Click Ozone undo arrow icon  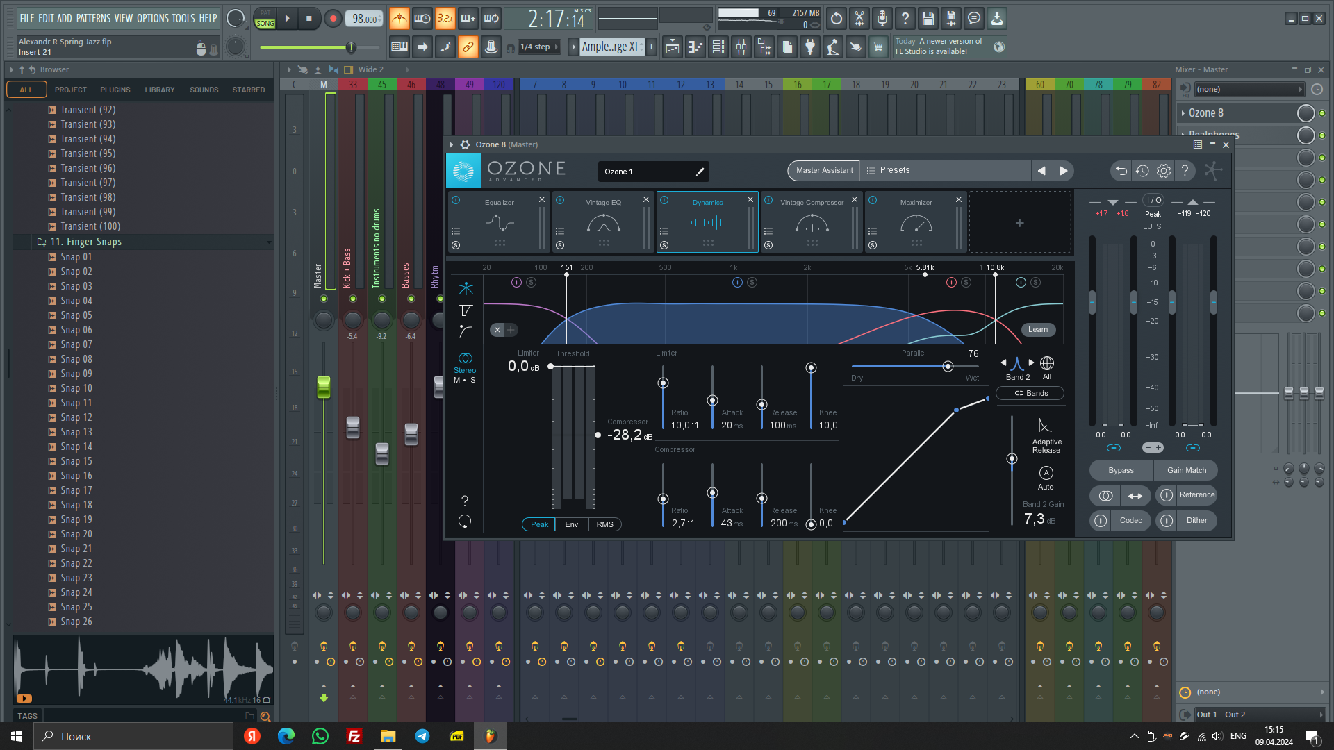pyautogui.click(x=1121, y=171)
